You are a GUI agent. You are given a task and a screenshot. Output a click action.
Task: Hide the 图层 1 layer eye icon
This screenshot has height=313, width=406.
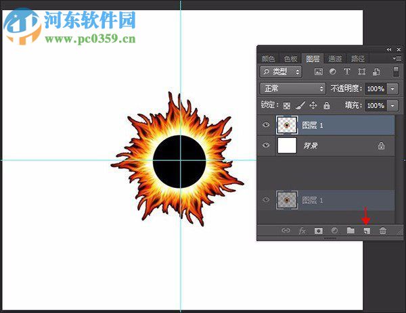266,125
